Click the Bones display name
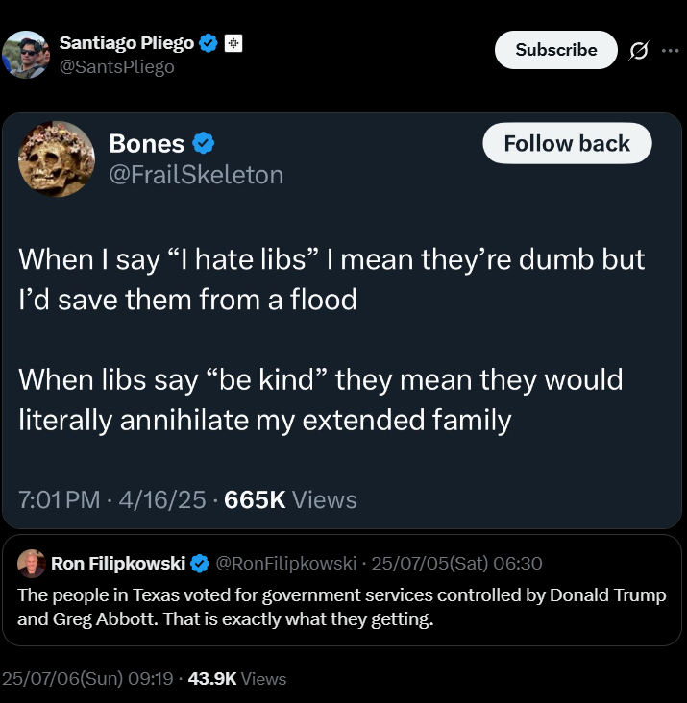 point(147,143)
